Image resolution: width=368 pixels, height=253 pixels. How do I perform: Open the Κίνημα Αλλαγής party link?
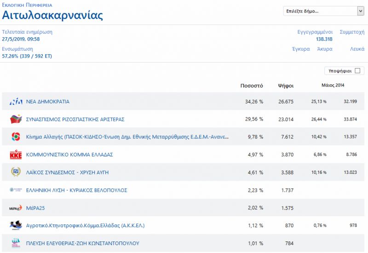pyautogui.click(x=127, y=137)
